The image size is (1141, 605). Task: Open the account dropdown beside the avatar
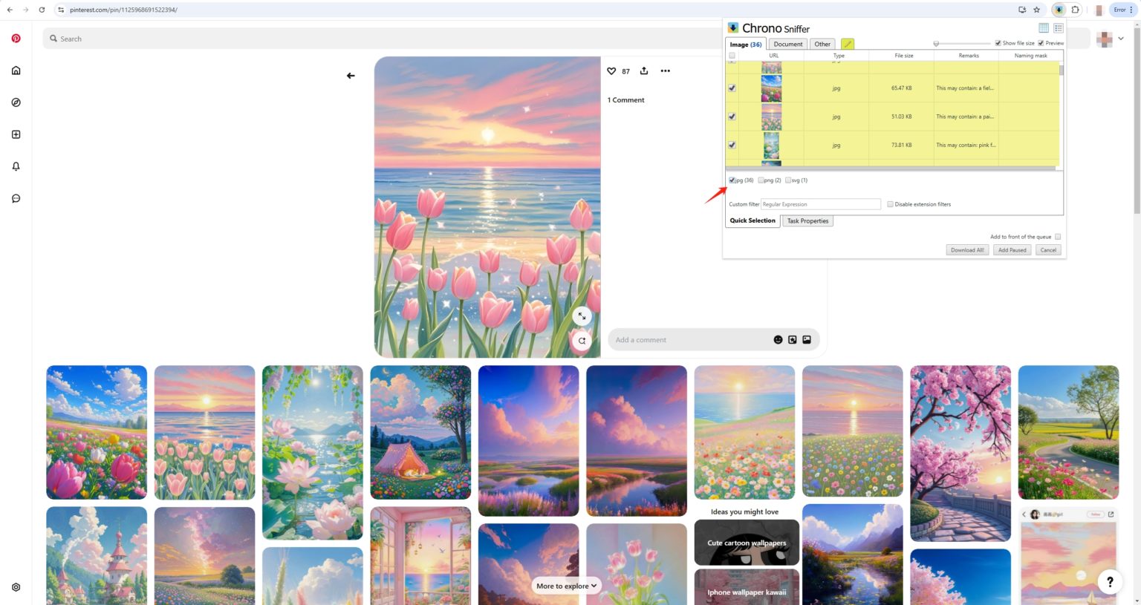(x=1121, y=38)
